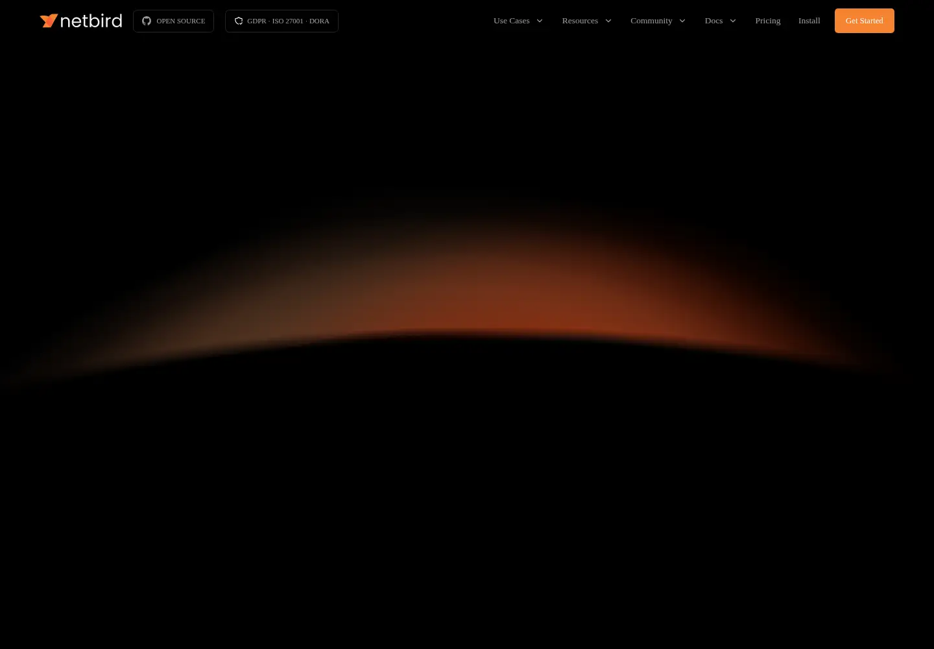Click the shield icon in compliance badge
Screen dimensions: 934x649
(x=239, y=21)
